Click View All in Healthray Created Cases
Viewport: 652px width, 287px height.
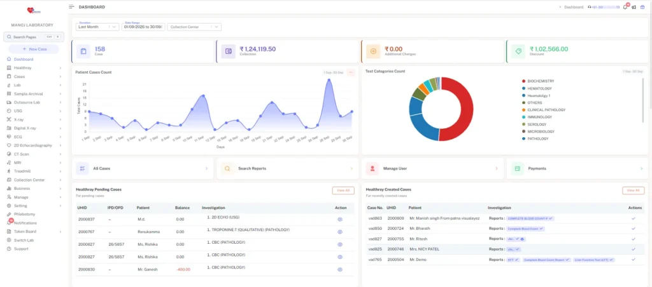634,190
